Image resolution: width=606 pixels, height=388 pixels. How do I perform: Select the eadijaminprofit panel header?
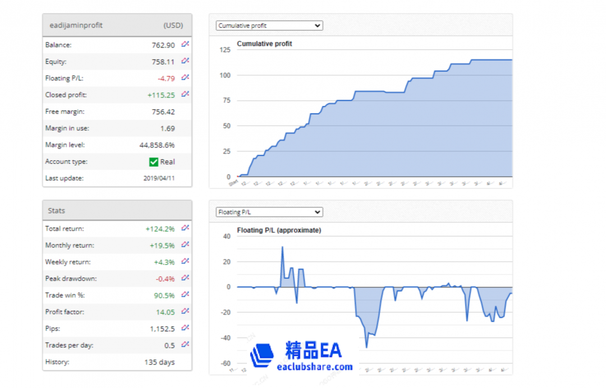[77, 25]
